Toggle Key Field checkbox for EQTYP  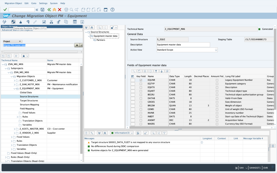(141, 84)
